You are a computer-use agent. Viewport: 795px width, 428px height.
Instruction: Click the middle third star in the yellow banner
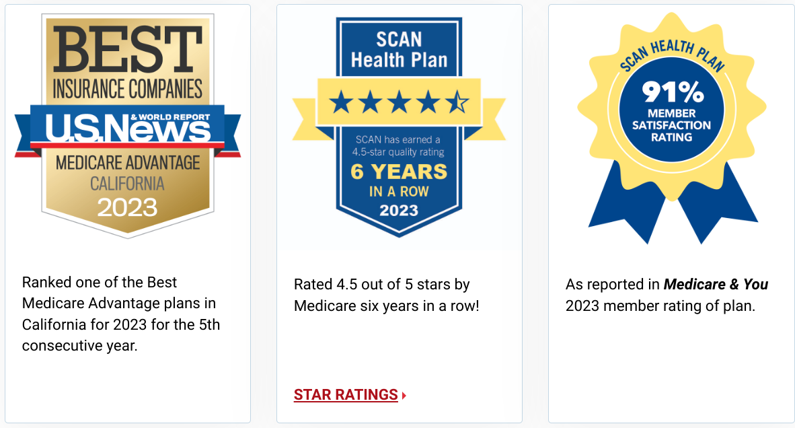coord(400,103)
